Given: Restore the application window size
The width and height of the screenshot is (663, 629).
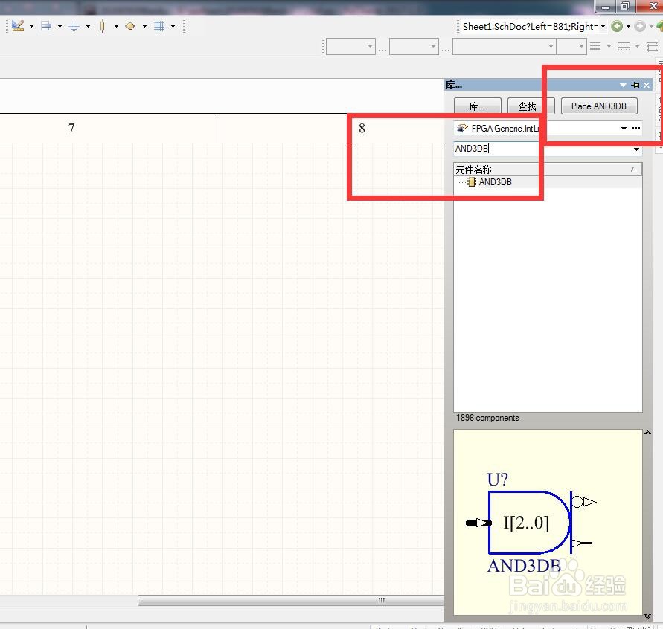Looking at the screenshot, I should [625, 7].
